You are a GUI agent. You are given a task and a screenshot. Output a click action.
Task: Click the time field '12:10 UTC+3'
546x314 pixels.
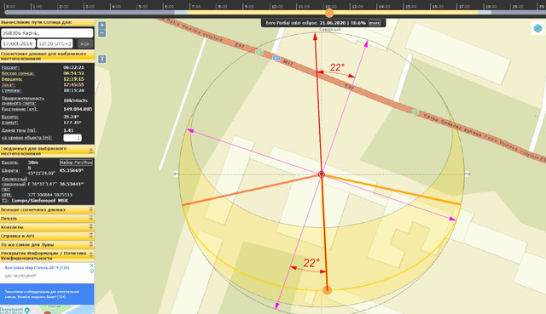(x=55, y=43)
